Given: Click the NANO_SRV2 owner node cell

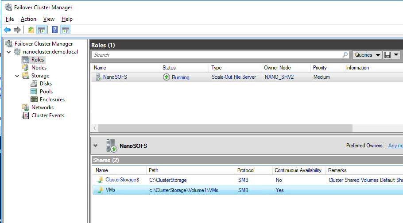Looking at the screenshot, I should coord(279,77).
